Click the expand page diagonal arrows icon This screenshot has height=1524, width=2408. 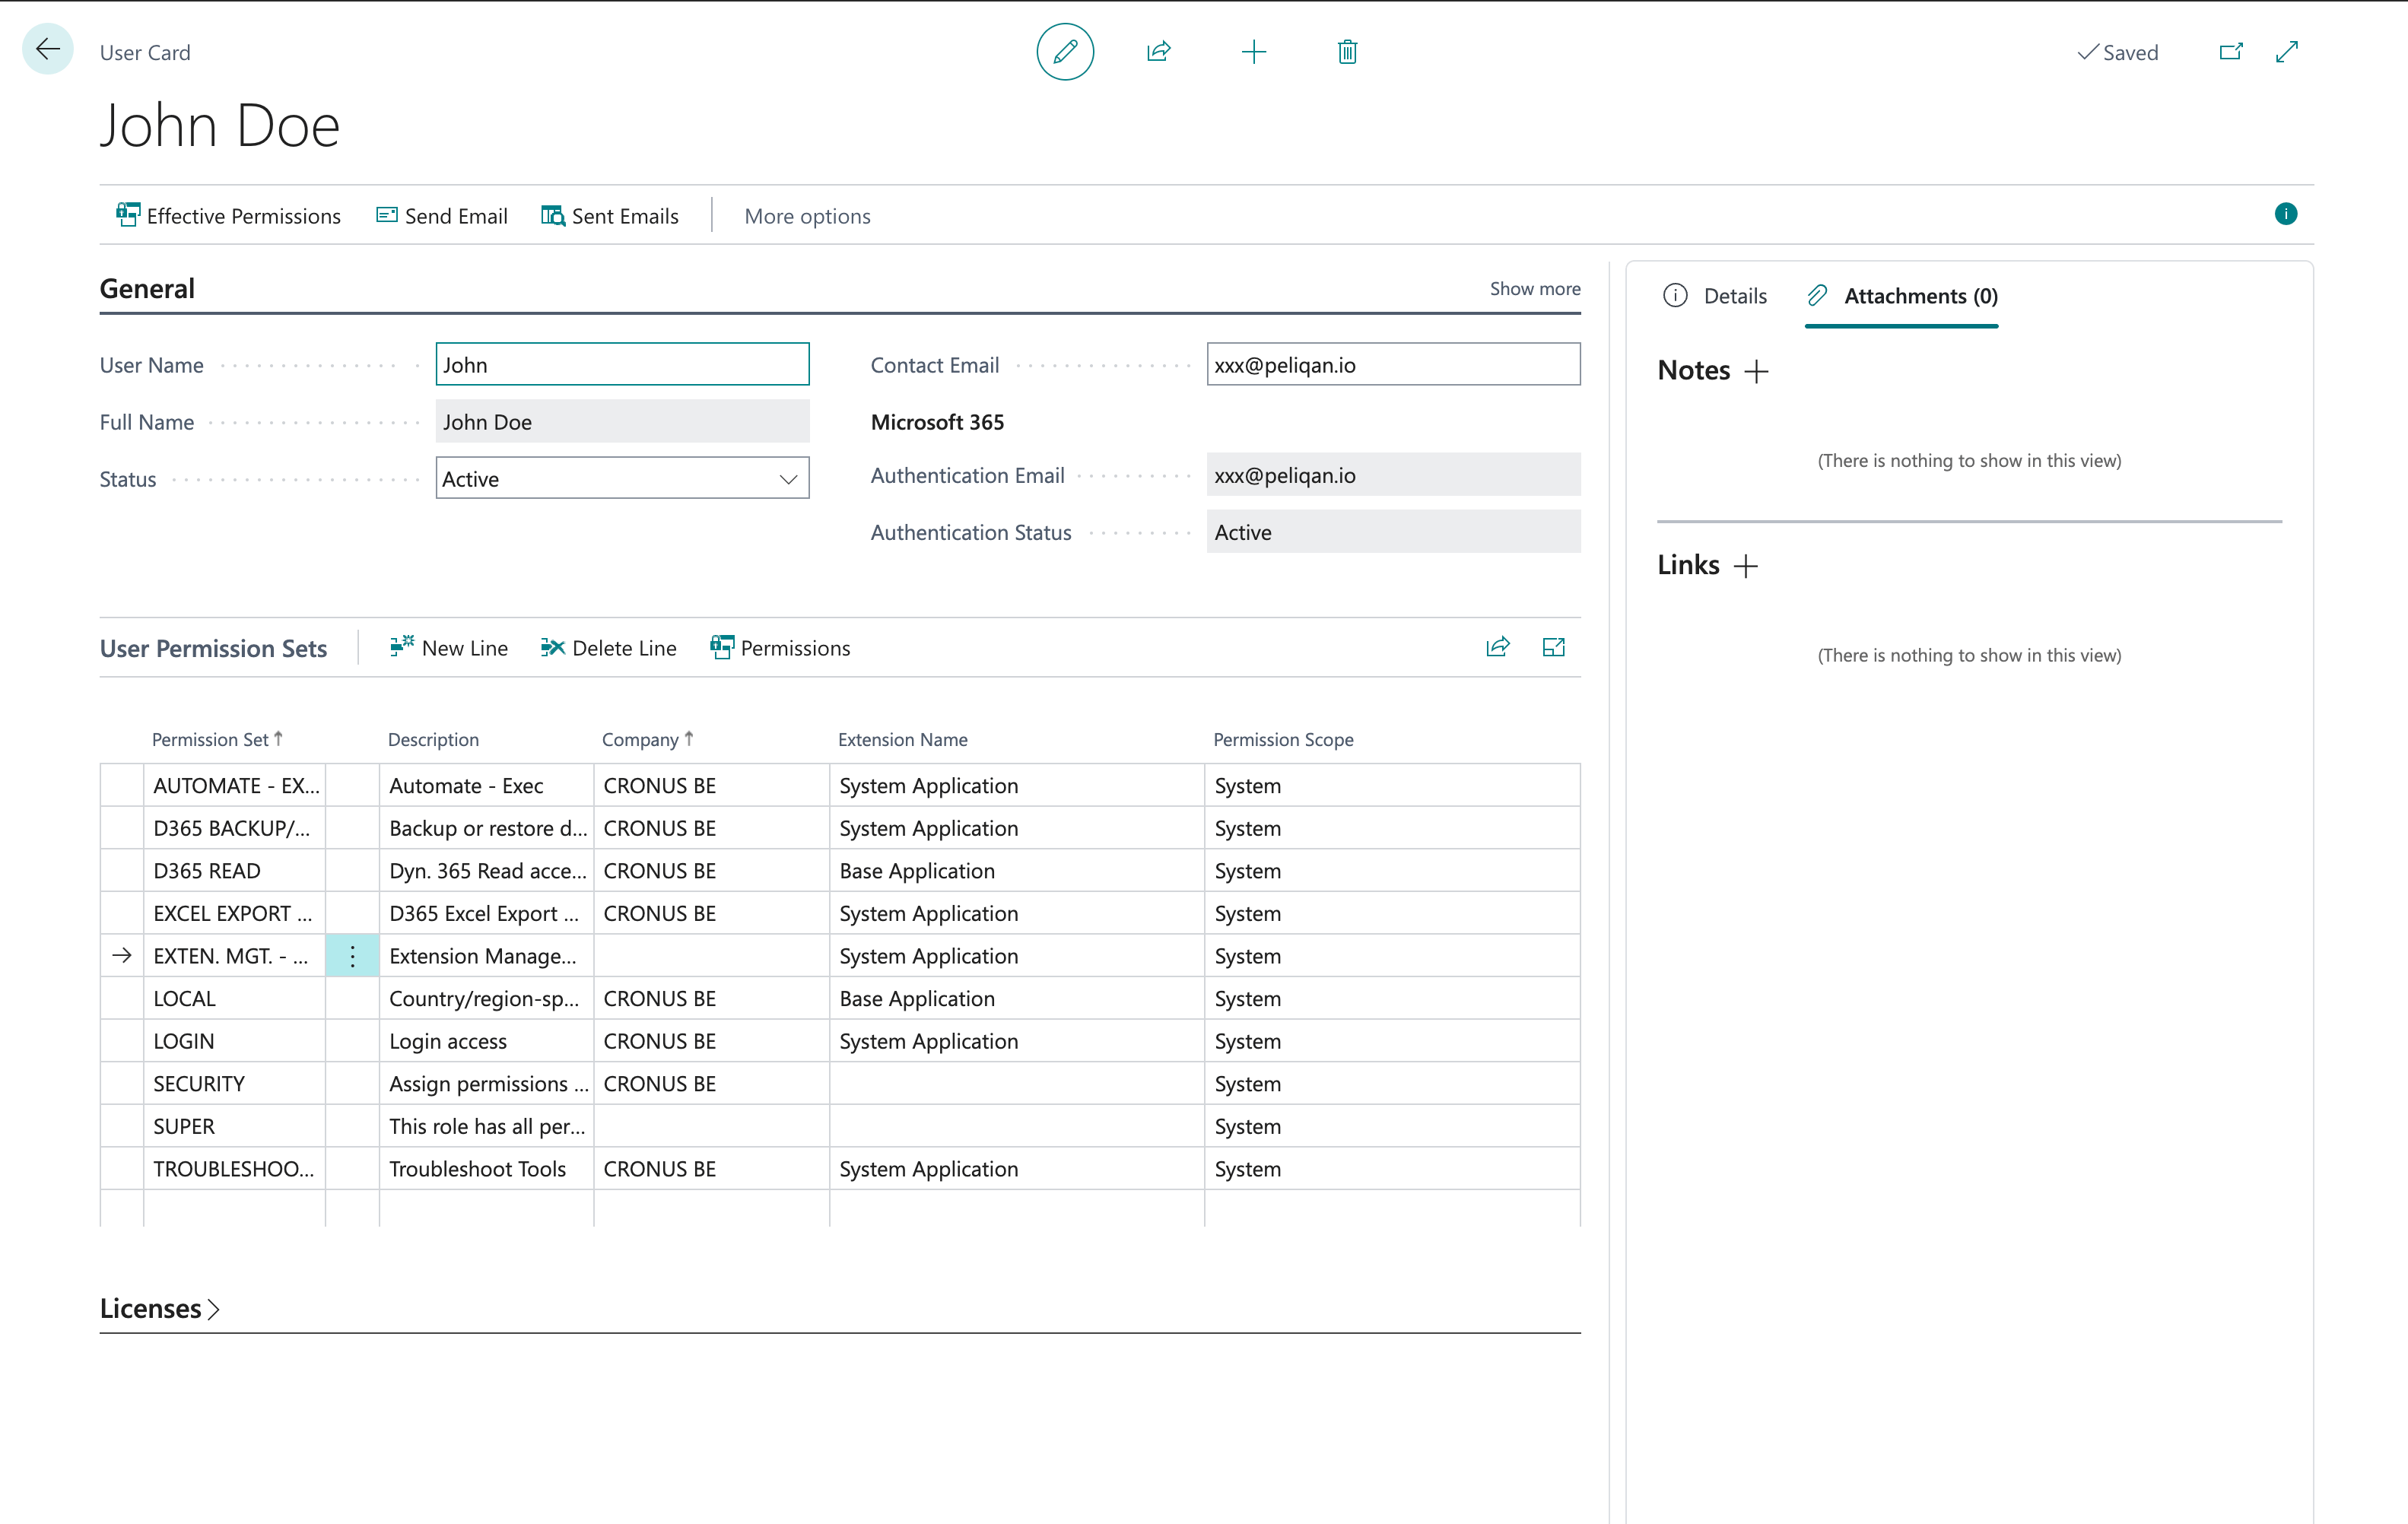2286,51
